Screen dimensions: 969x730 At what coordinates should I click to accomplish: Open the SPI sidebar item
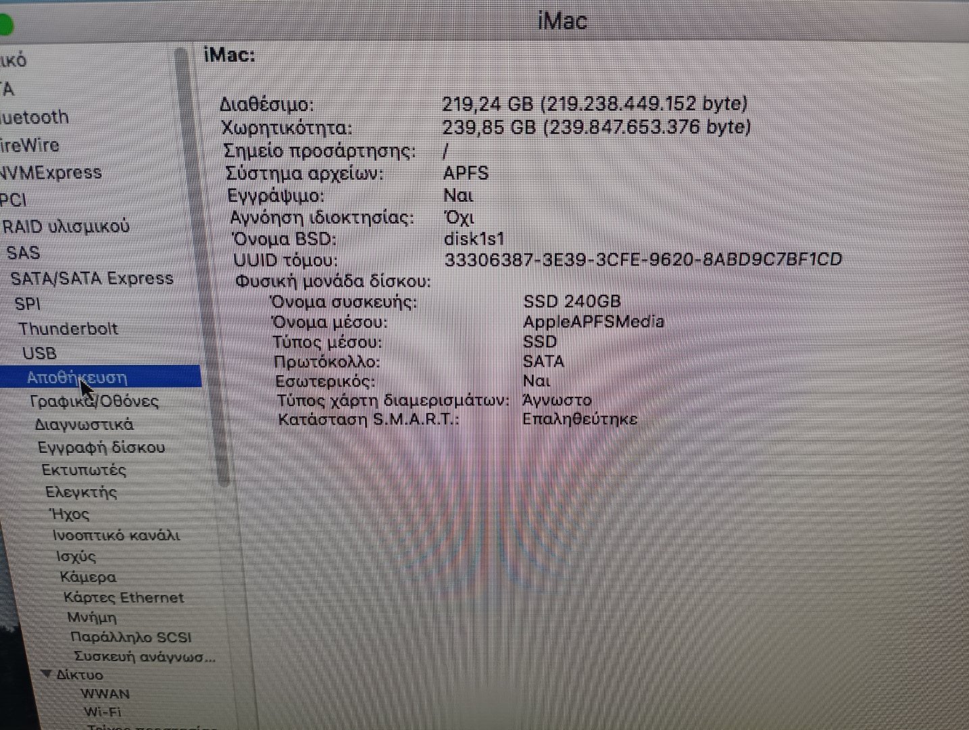28,304
